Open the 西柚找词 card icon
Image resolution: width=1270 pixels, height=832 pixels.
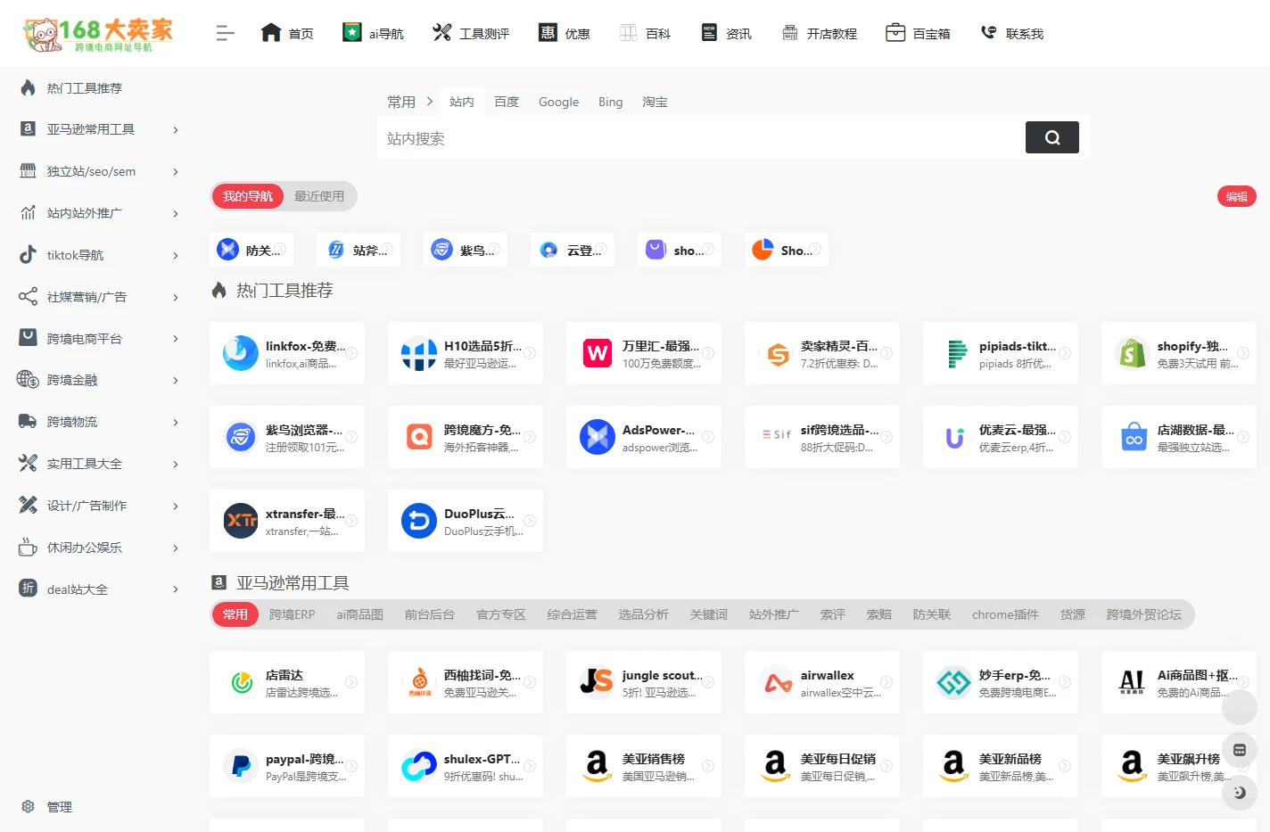[x=419, y=682]
